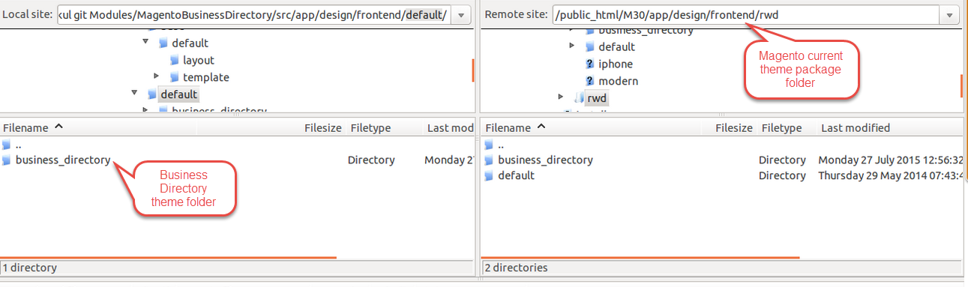The image size is (968, 287).
Task: Open the Remote site path dropdown
Action: coord(951,15)
